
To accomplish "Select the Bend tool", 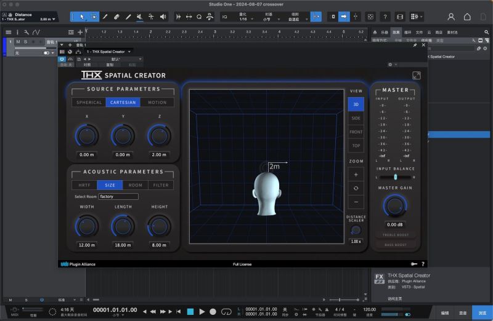I will [x=151, y=17].
